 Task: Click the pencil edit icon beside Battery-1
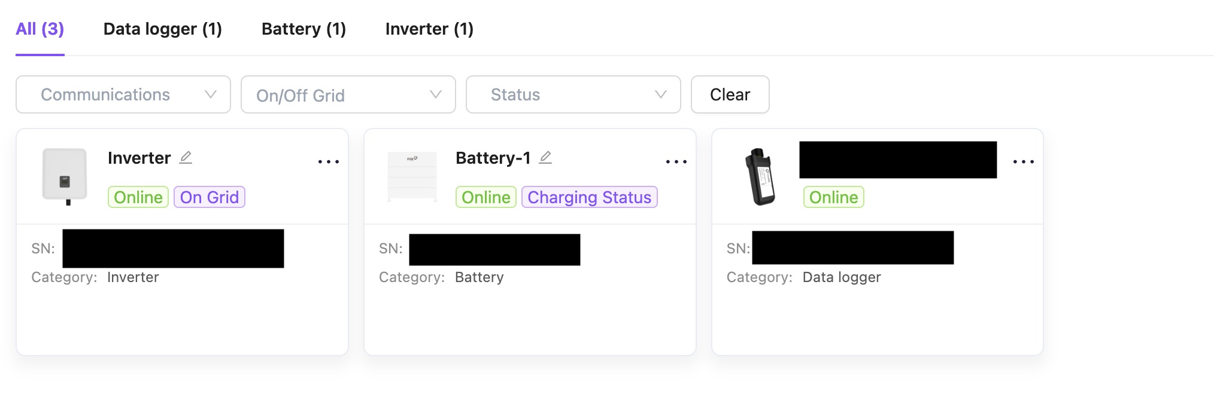pyautogui.click(x=545, y=157)
